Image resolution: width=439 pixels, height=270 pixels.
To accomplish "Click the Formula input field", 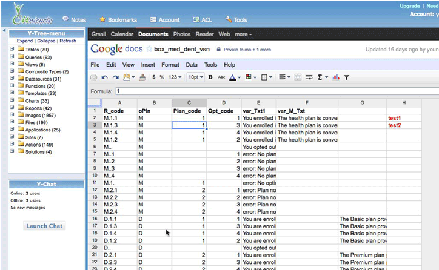I will point(273,91).
